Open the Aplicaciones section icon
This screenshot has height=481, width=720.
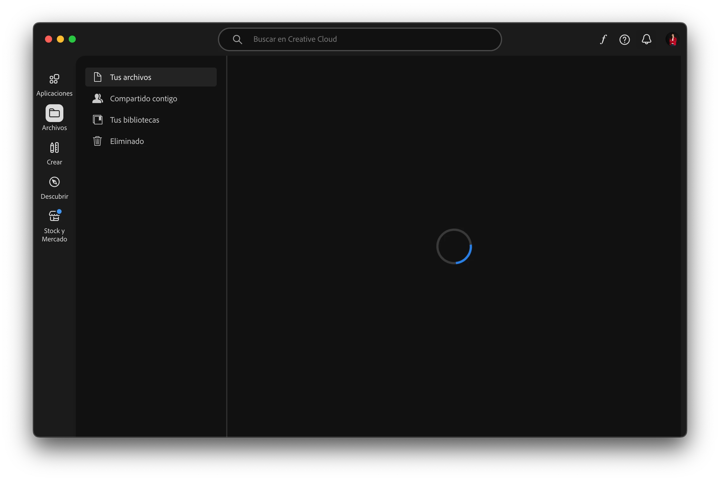54,79
